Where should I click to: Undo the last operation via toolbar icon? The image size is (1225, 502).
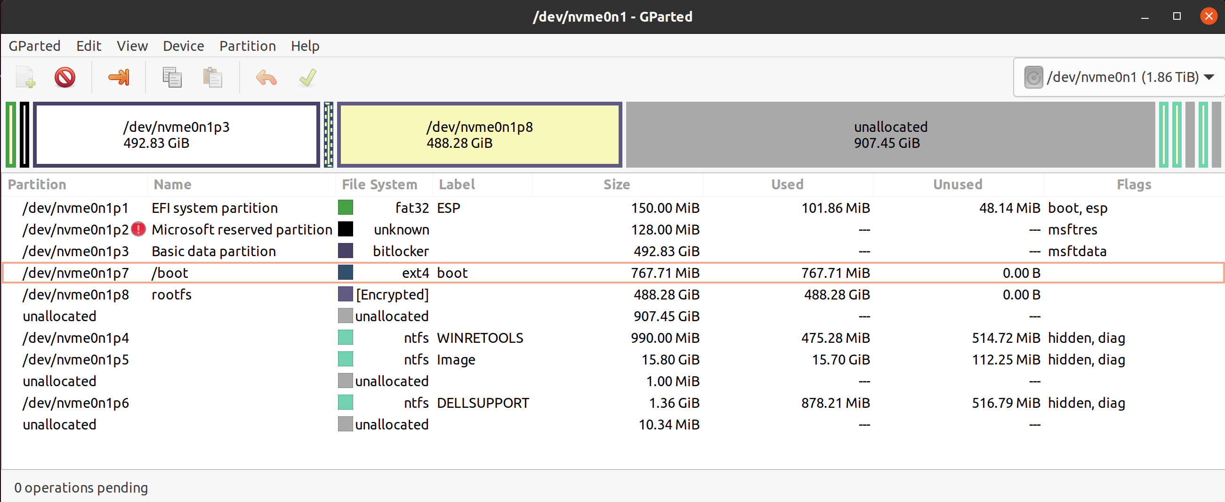tap(266, 77)
